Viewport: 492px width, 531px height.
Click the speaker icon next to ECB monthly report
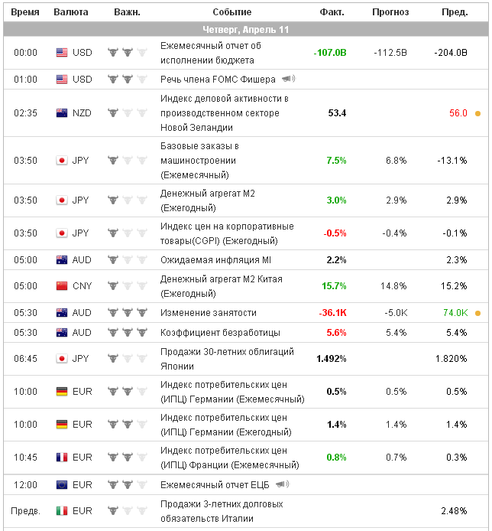[x=282, y=484]
